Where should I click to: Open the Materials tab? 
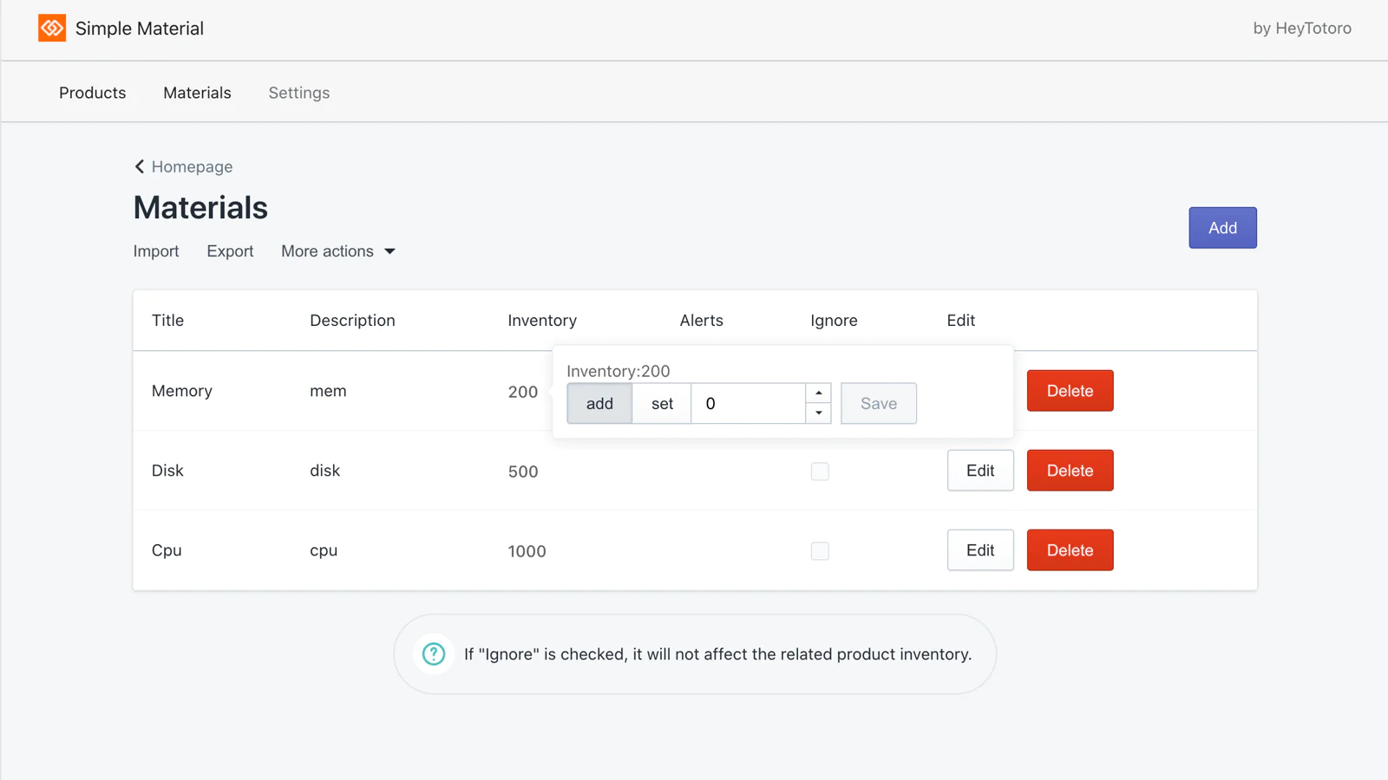(x=197, y=93)
